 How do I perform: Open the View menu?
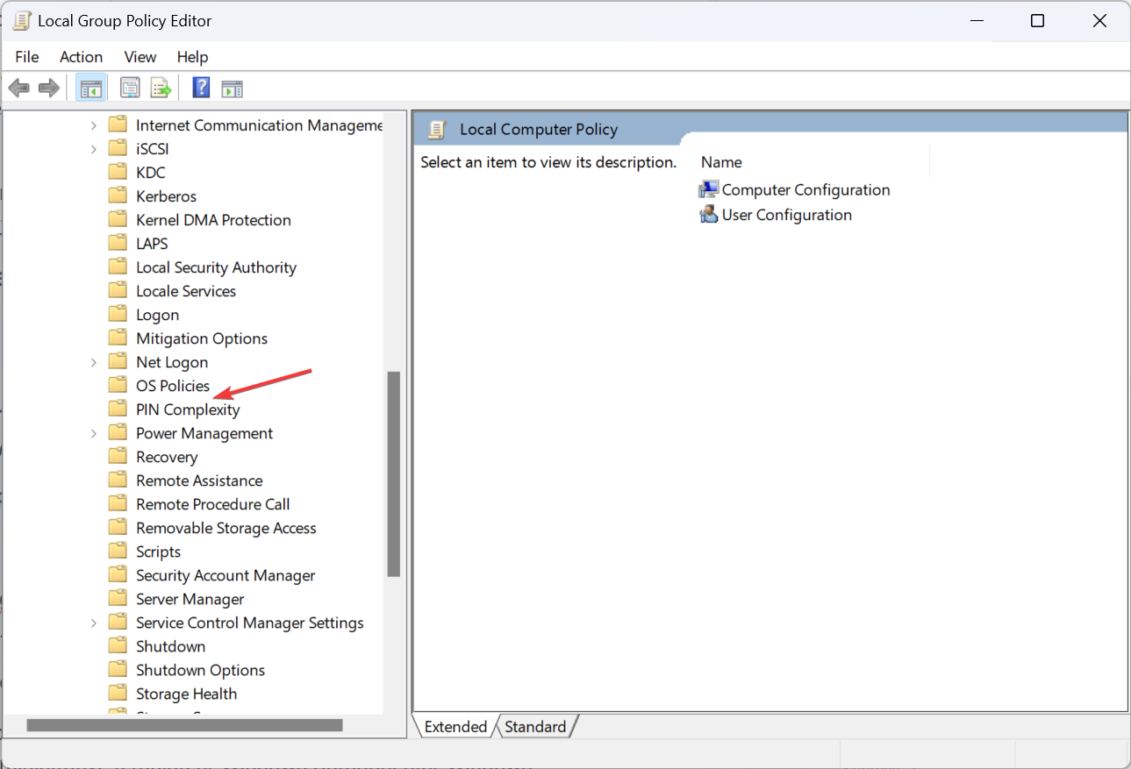(x=140, y=57)
